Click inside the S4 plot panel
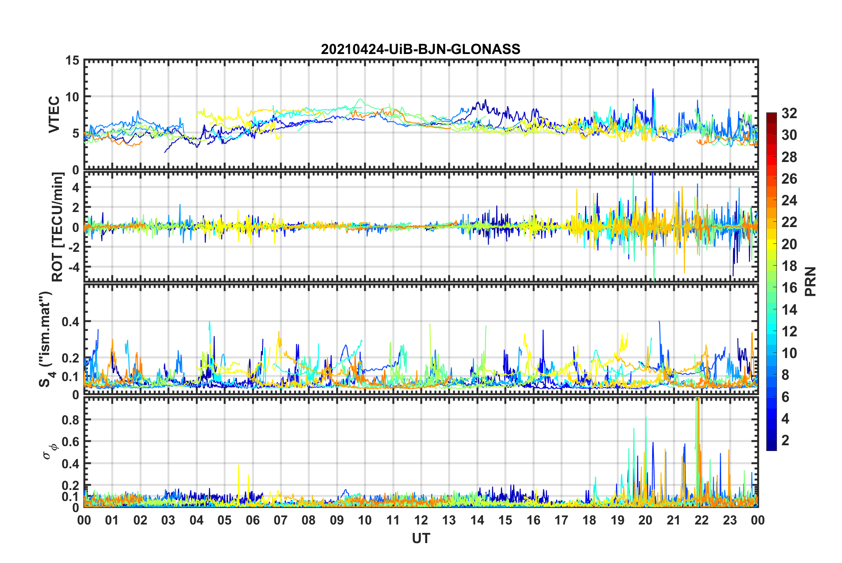The height and width of the screenshot is (563, 842). (x=421, y=339)
